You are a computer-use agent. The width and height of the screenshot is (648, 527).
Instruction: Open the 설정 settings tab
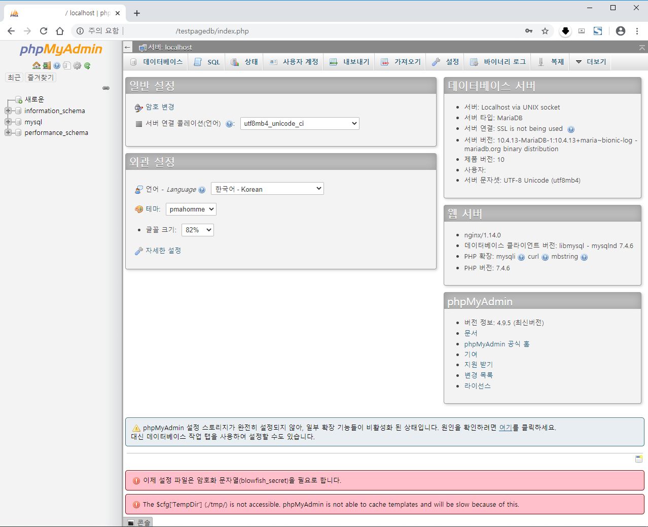point(446,62)
